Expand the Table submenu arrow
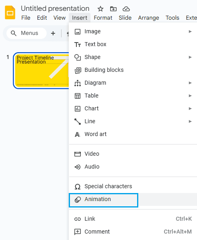This screenshot has height=240, width=197. (190, 96)
